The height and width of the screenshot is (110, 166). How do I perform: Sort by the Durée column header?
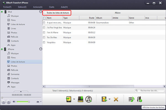[x=87, y=18]
